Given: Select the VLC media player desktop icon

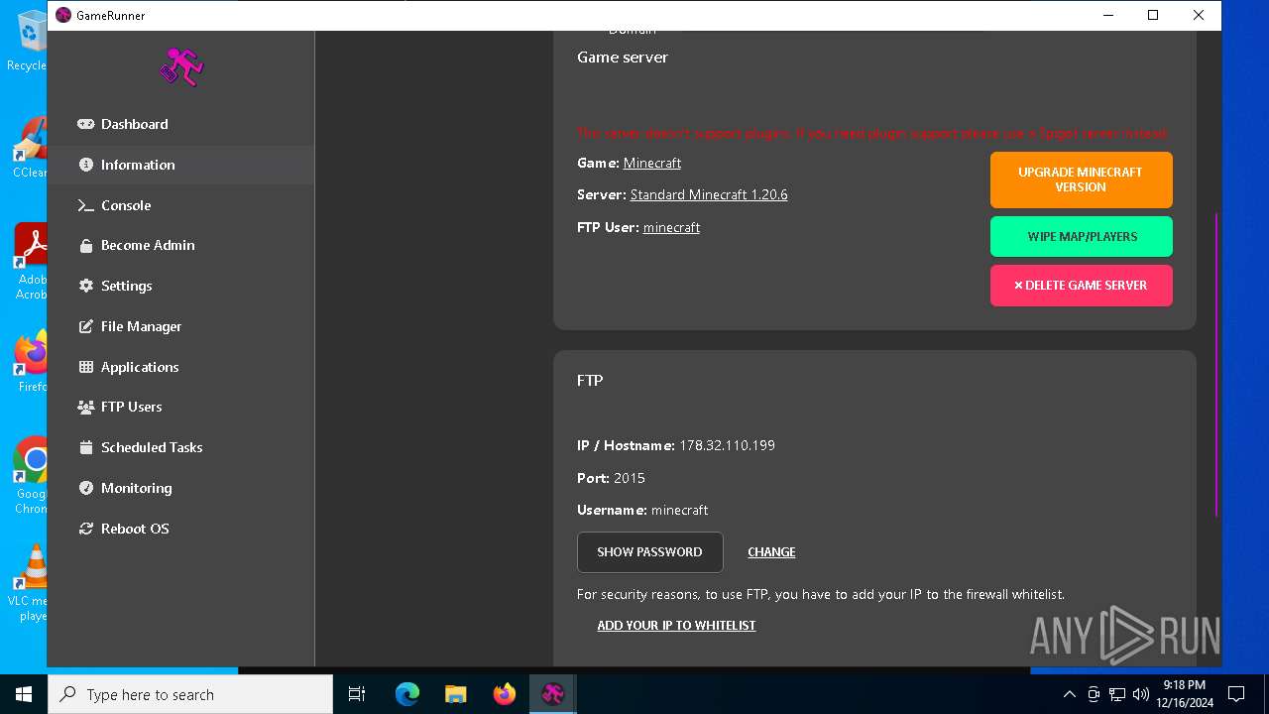Looking at the screenshot, I should click(31, 582).
